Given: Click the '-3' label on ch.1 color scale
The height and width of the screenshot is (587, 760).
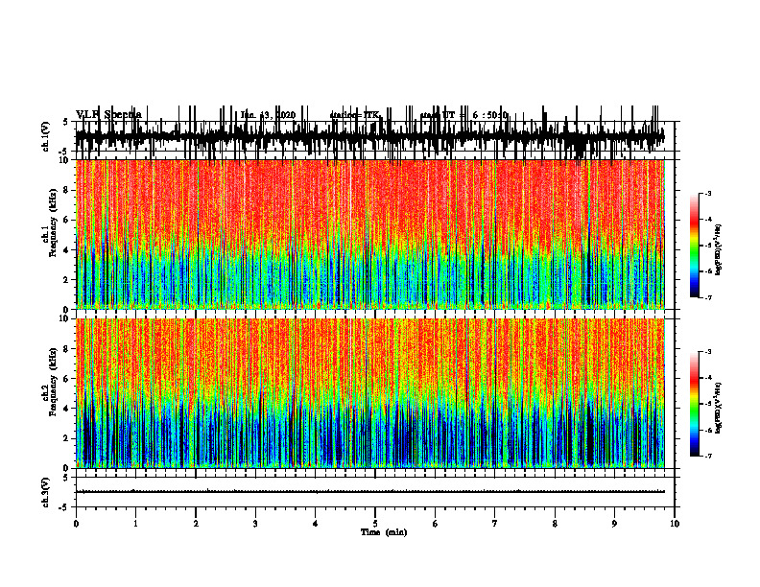Looking at the screenshot, I should click(708, 193).
